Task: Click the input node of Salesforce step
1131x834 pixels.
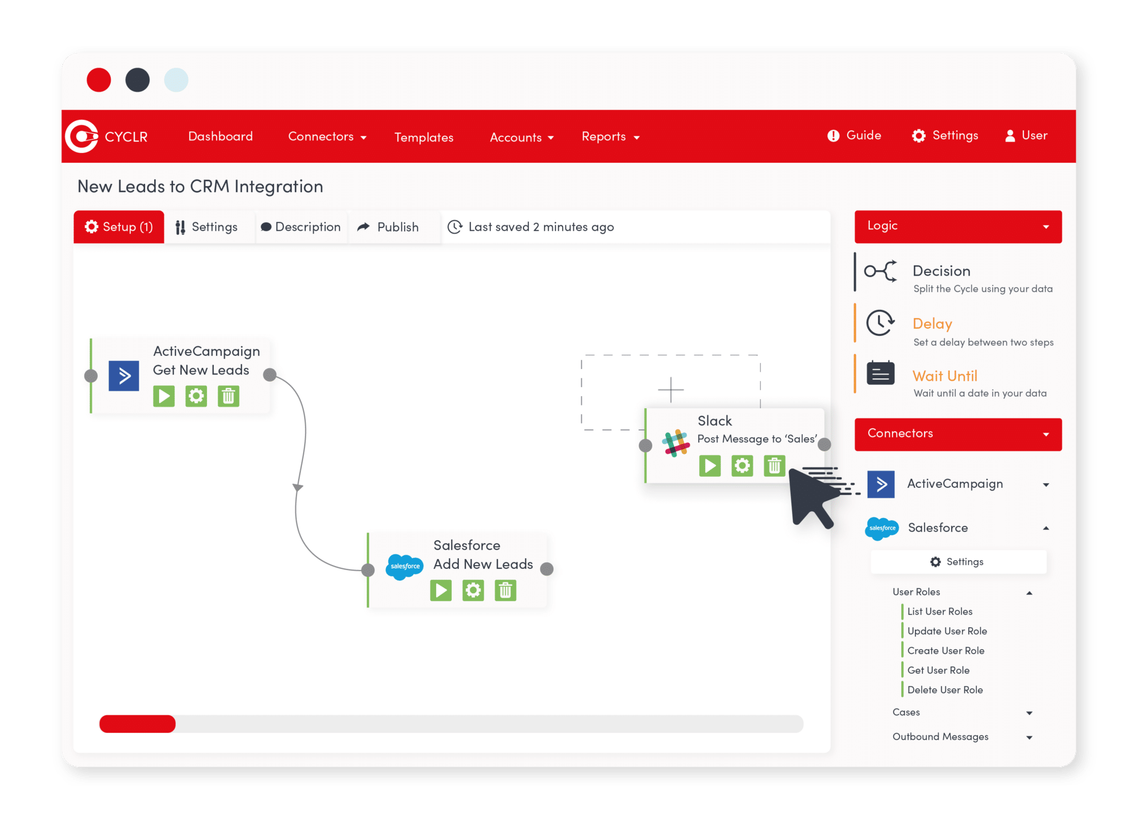Action: point(368,570)
